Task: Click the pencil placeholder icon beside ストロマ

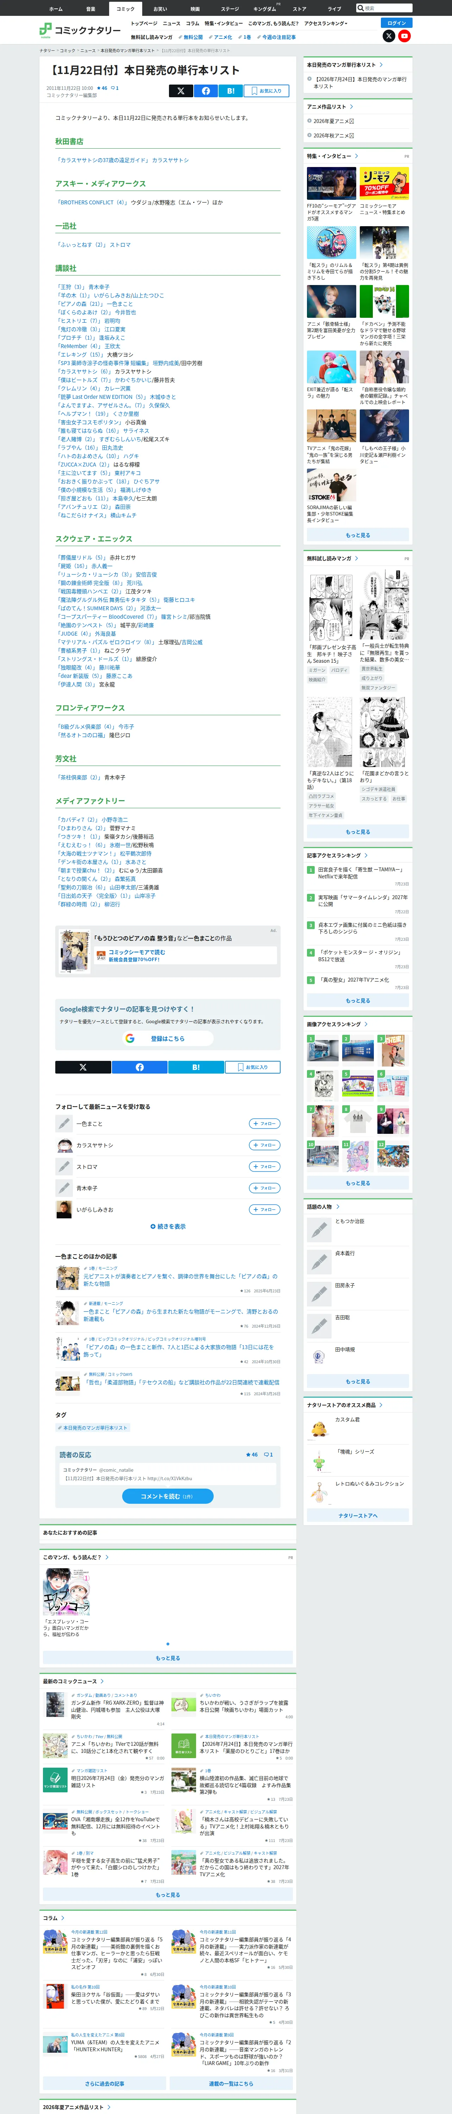Action: 64,1166
